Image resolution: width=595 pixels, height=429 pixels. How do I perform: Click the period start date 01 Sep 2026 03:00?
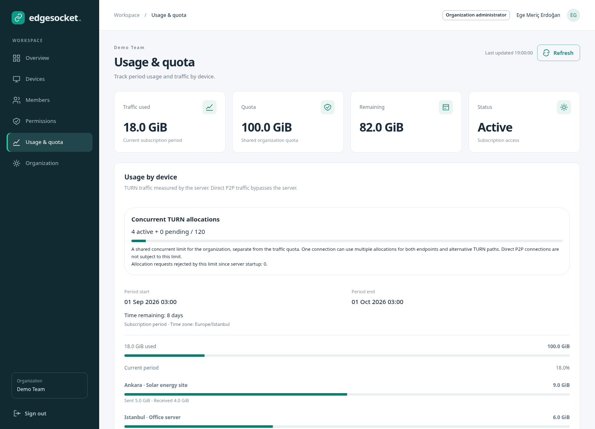pyautogui.click(x=150, y=302)
